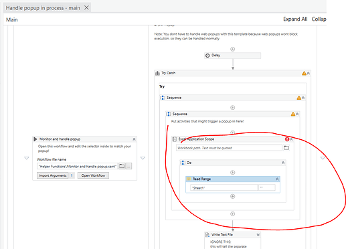Click the Monitor and handle popup invoke icon
The height and width of the screenshot is (249, 346).
35,139
